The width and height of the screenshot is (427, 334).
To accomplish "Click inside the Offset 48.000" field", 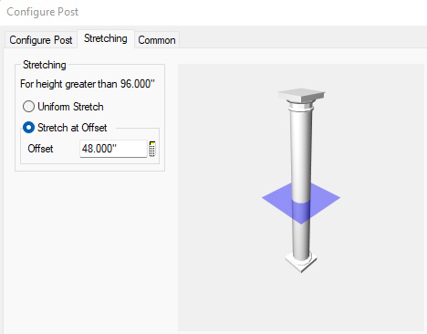I will pos(113,149).
